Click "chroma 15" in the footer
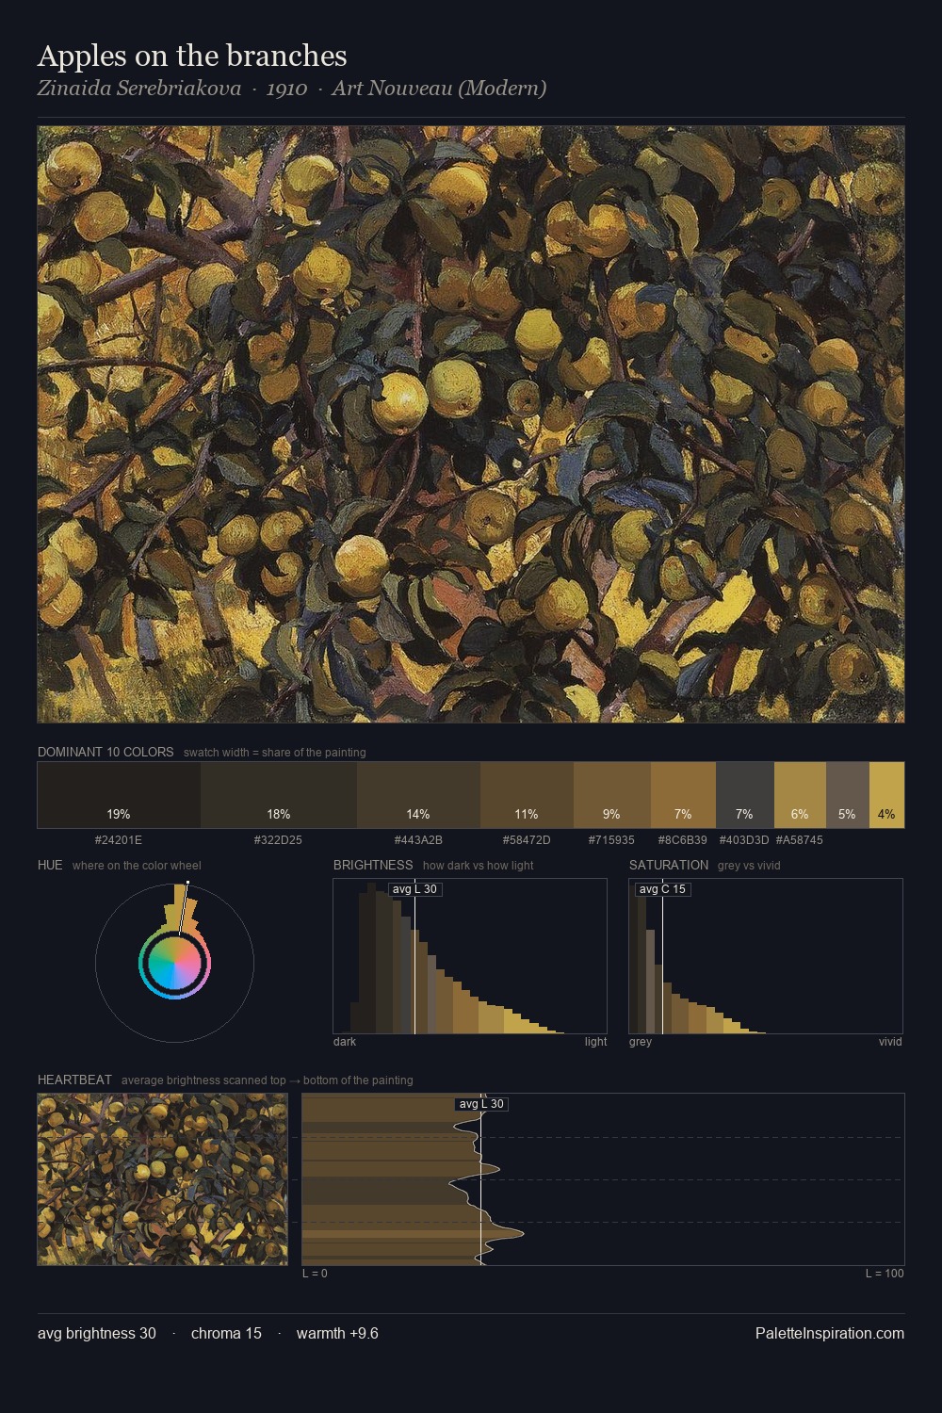Image resolution: width=942 pixels, height=1413 pixels. (x=226, y=1334)
